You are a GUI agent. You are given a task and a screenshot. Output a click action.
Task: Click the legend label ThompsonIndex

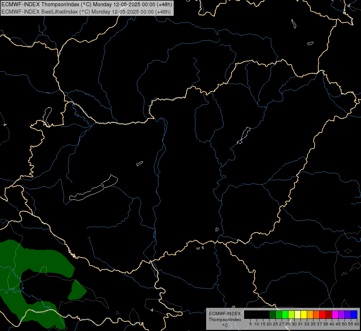click(225, 320)
